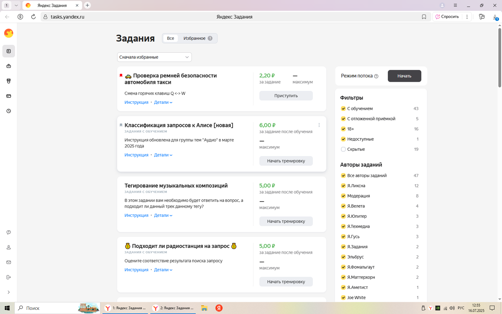
Task: Click the lock icon in address bar
Action: point(46,17)
